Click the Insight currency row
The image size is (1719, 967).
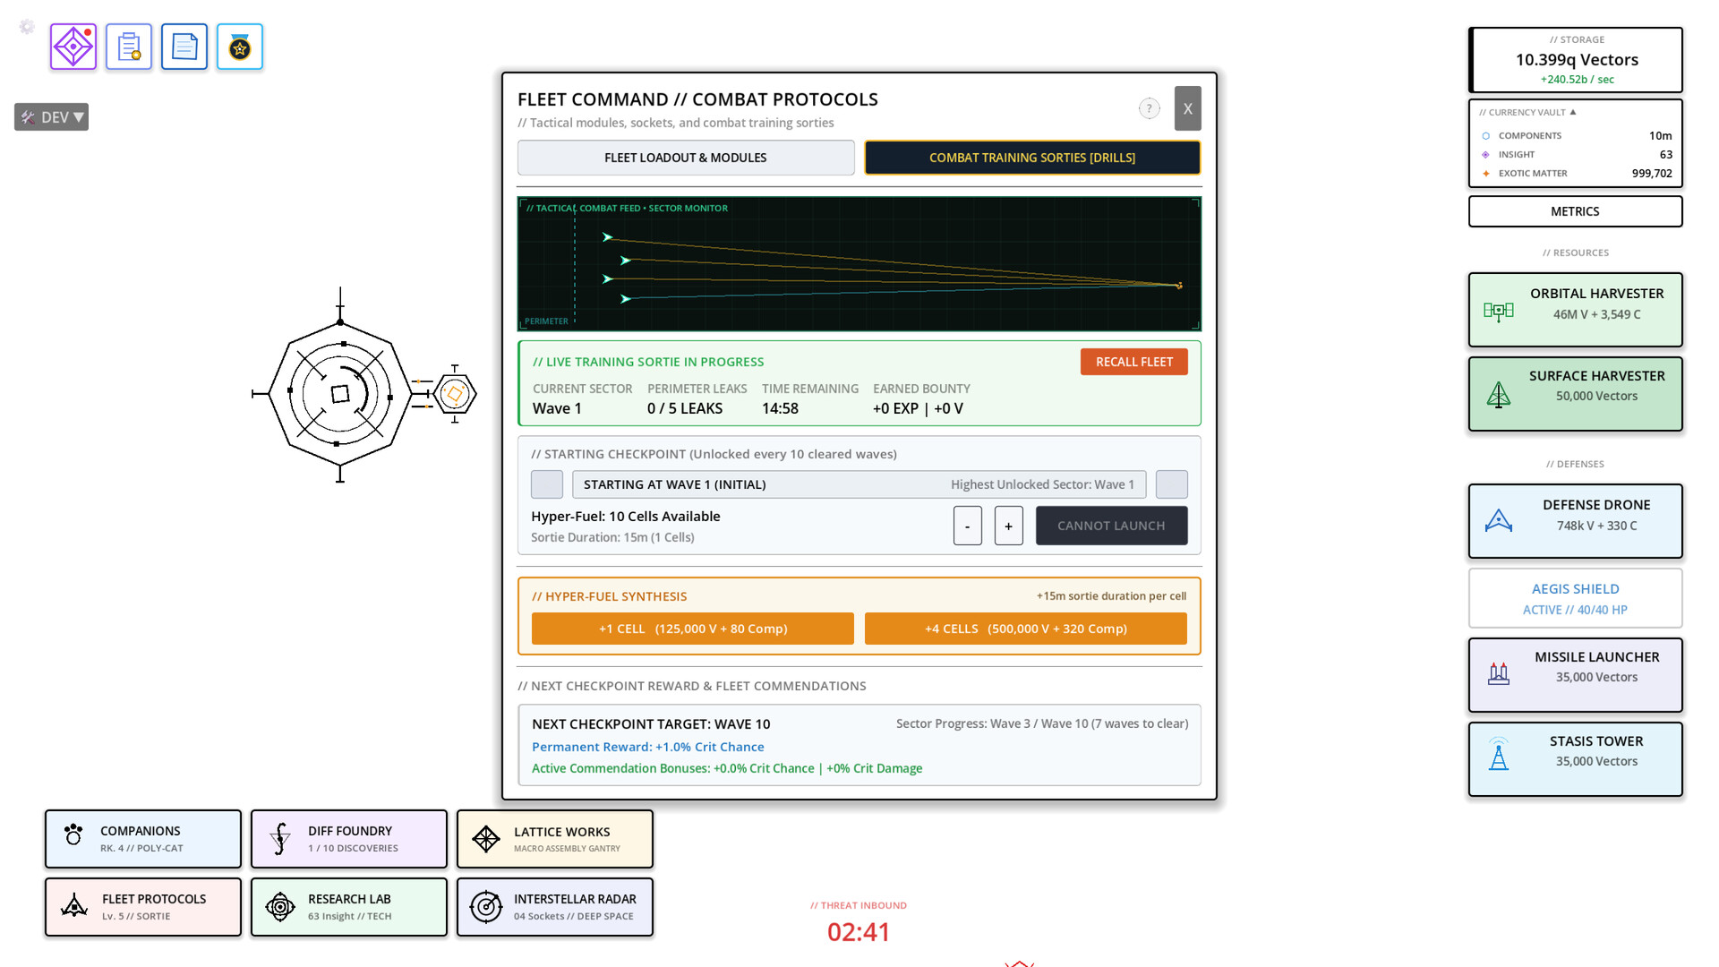[1576, 155]
